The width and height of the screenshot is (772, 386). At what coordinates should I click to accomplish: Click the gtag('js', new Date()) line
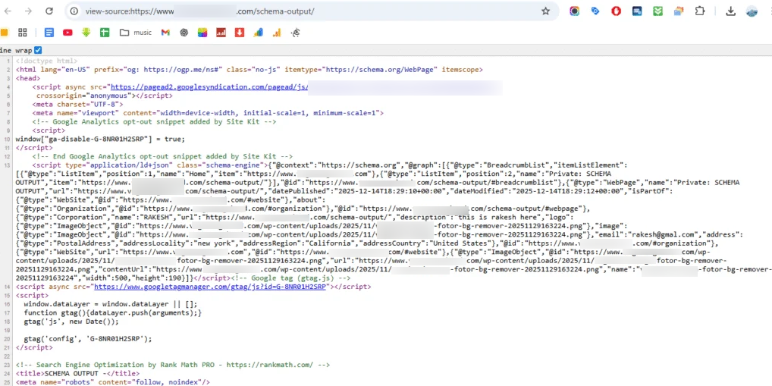click(x=71, y=322)
